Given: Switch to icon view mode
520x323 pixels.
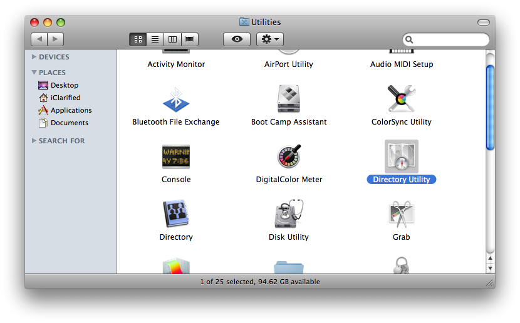Looking at the screenshot, I should [x=138, y=39].
